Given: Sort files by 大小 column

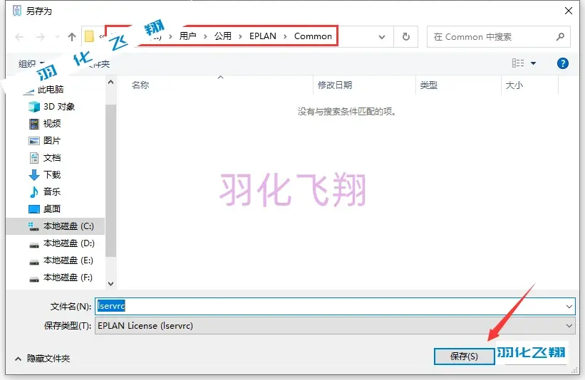Looking at the screenshot, I should click(x=514, y=85).
